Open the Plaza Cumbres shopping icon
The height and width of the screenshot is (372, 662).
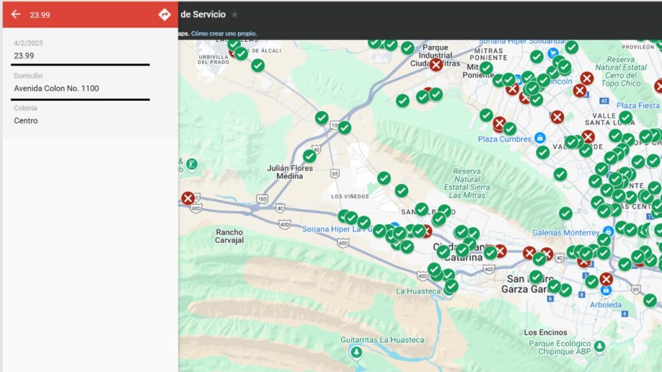pyautogui.click(x=540, y=138)
